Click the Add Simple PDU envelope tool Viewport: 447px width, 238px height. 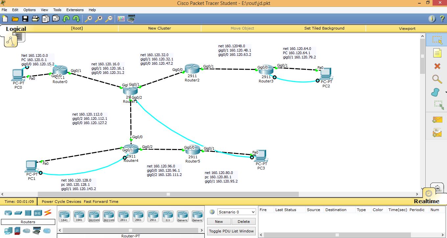coord(437,120)
